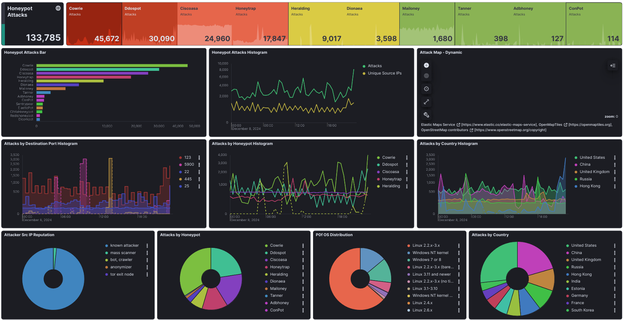Open options icon beside port 445 legend

(199, 179)
